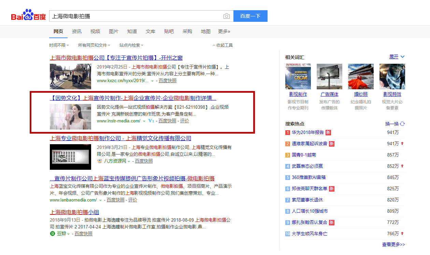Open the 影视制作 related term thumbnail
The image size is (430, 255).
click(x=298, y=76)
